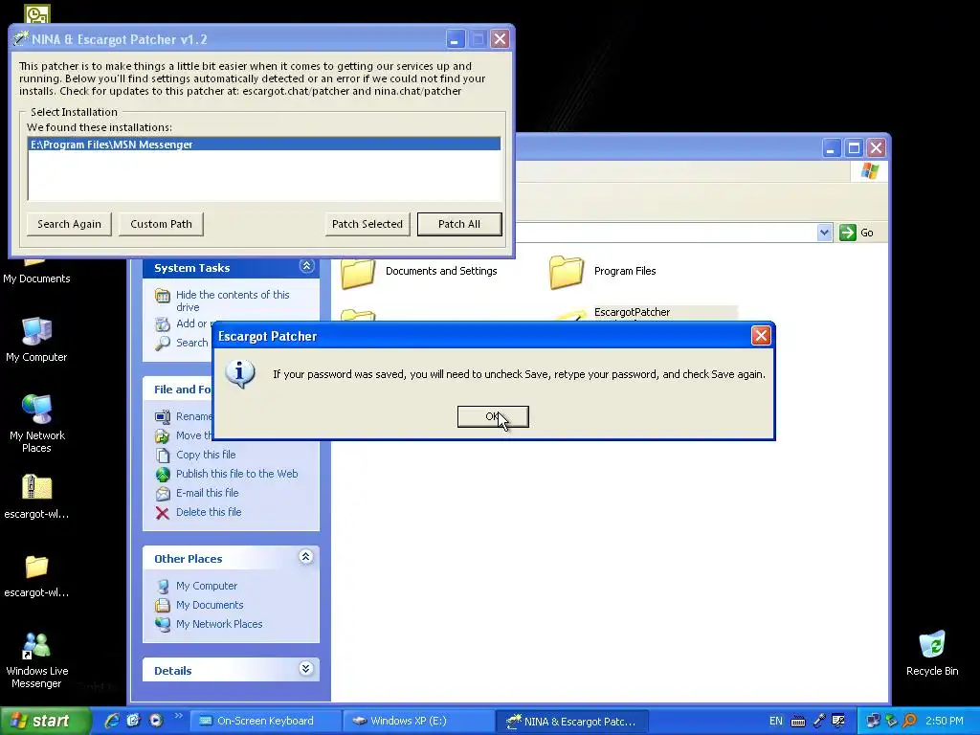980x735 pixels.
Task: Switch to NINA & Escargot Patcher taskbar button
Action: click(x=571, y=722)
